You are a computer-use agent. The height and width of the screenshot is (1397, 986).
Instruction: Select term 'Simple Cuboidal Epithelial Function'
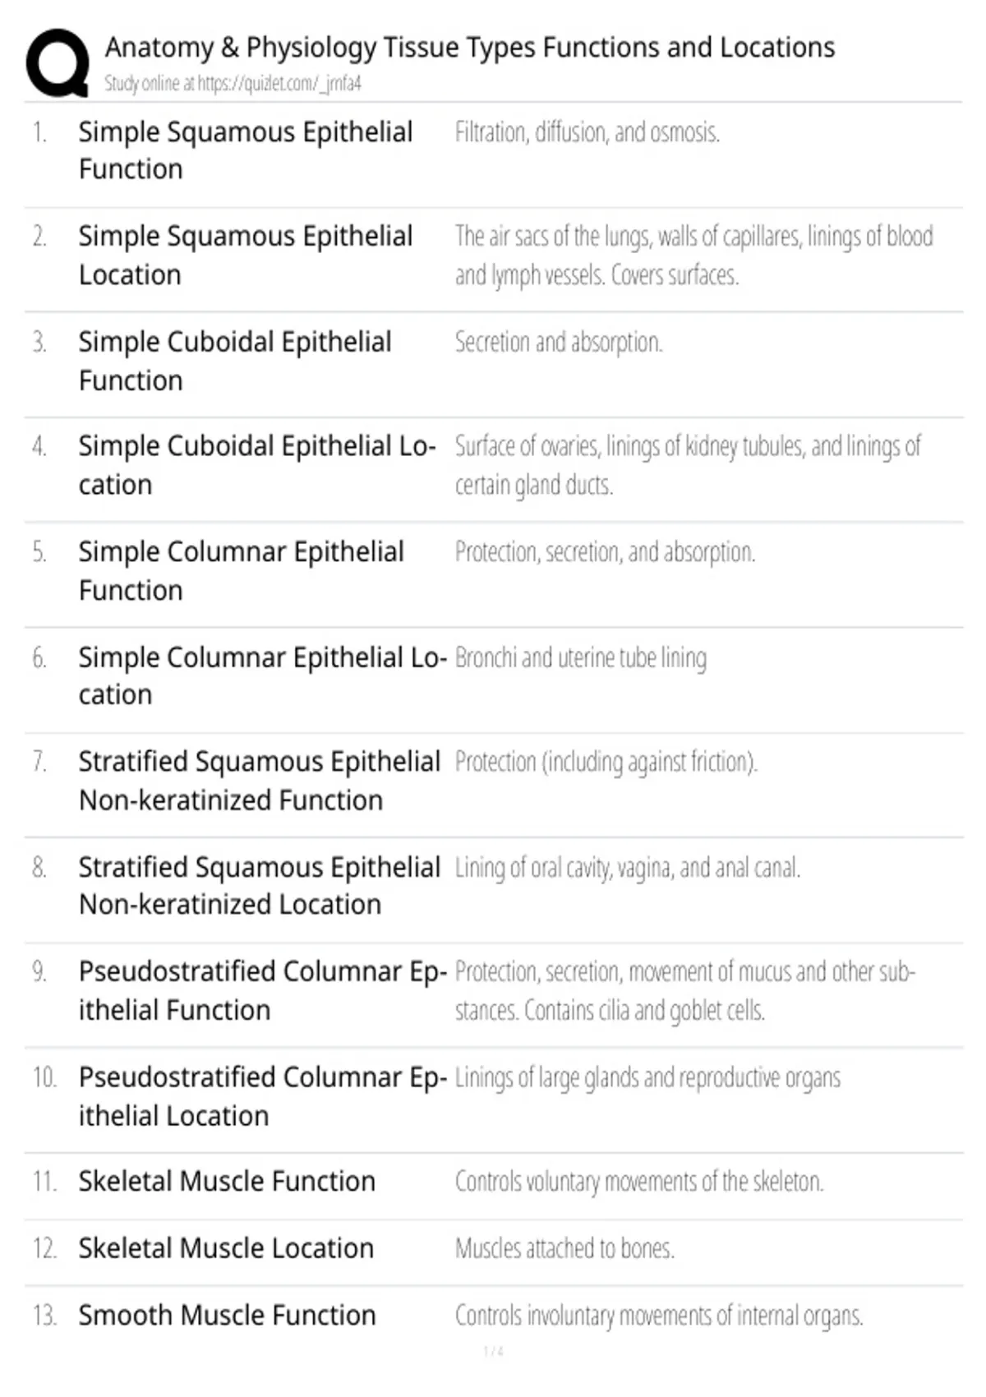[235, 361]
